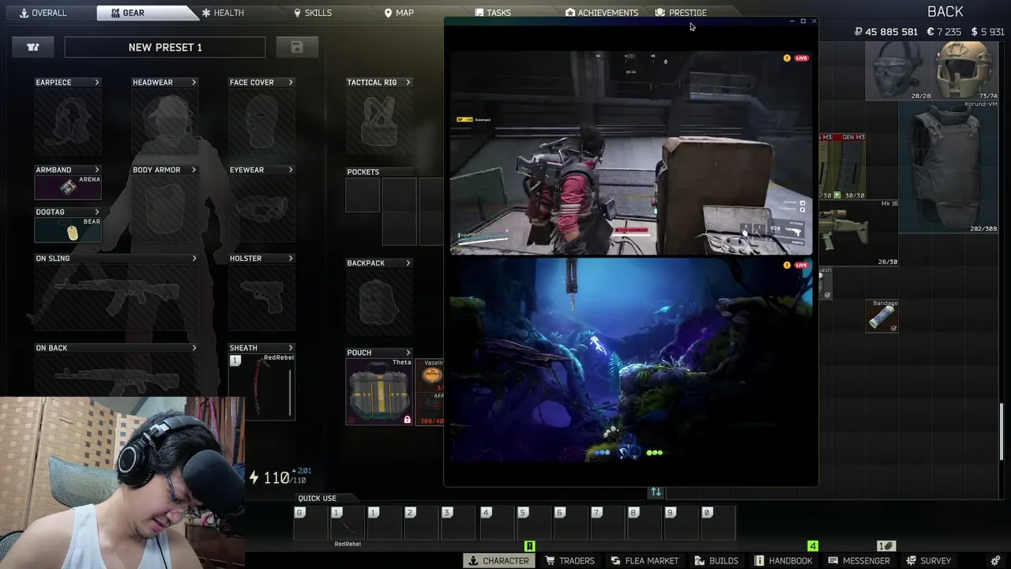Click the warning icon on top stream

click(x=787, y=58)
